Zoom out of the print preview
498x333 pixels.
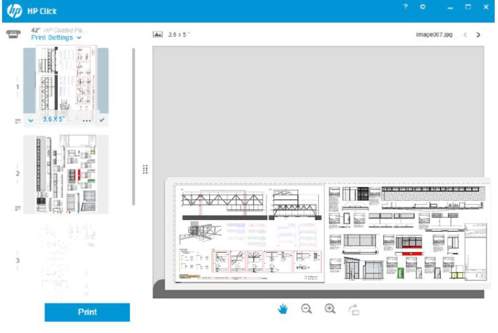pyautogui.click(x=307, y=309)
